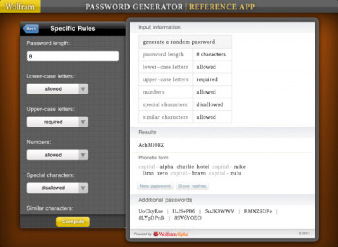
Task: Click the 'Phonetic form' label
Action: point(153,158)
